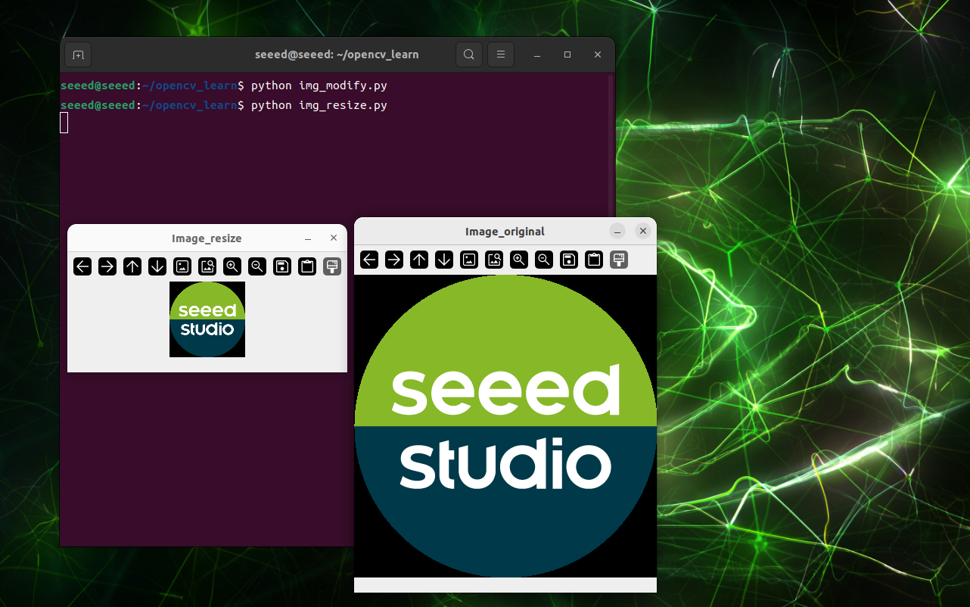The image size is (970, 607).
Task: Zoom in on the Image_resize window
Action: coord(232,266)
